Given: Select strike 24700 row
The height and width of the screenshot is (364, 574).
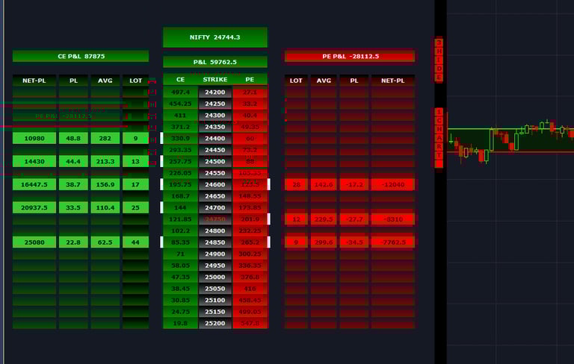Looking at the screenshot, I should pos(215,207).
